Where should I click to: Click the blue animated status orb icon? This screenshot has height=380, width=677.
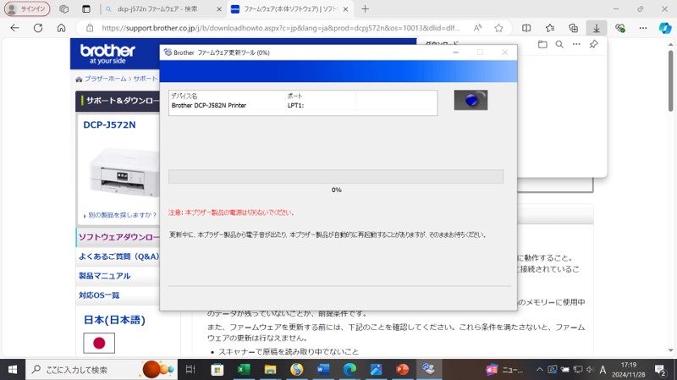click(471, 100)
